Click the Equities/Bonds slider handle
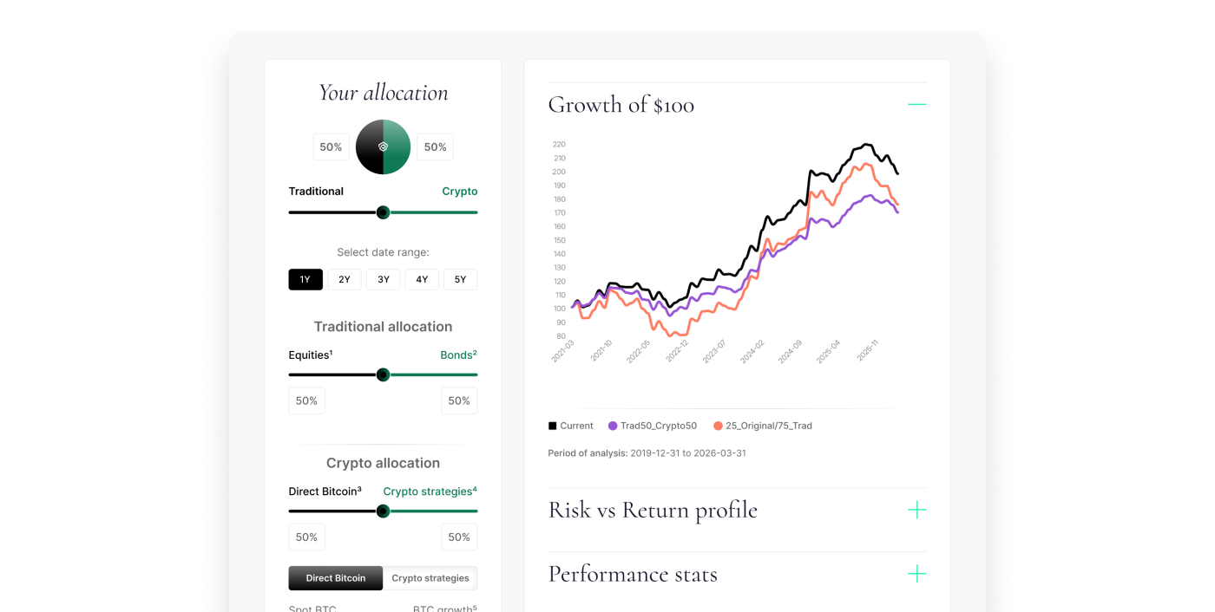Viewport: 1215px width, 612px height. coord(383,374)
